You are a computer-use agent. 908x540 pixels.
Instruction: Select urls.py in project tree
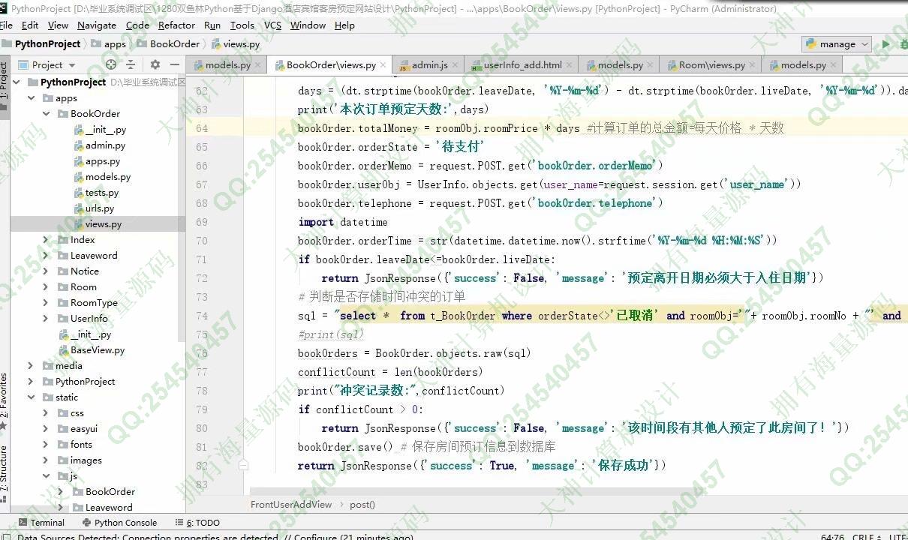[100, 208]
